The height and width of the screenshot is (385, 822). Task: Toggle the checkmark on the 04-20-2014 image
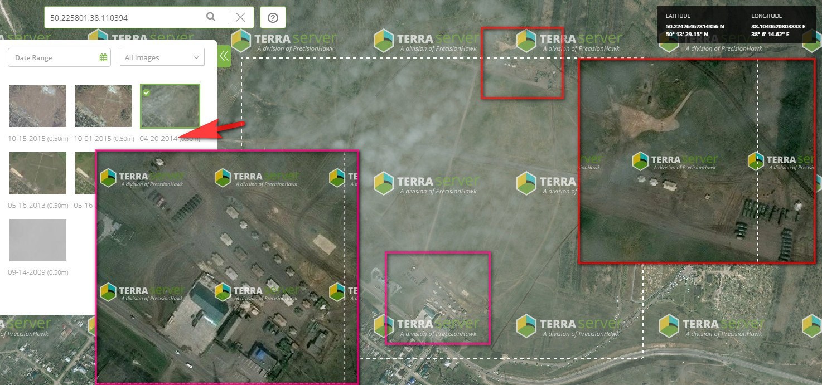[x=146, y=92]
